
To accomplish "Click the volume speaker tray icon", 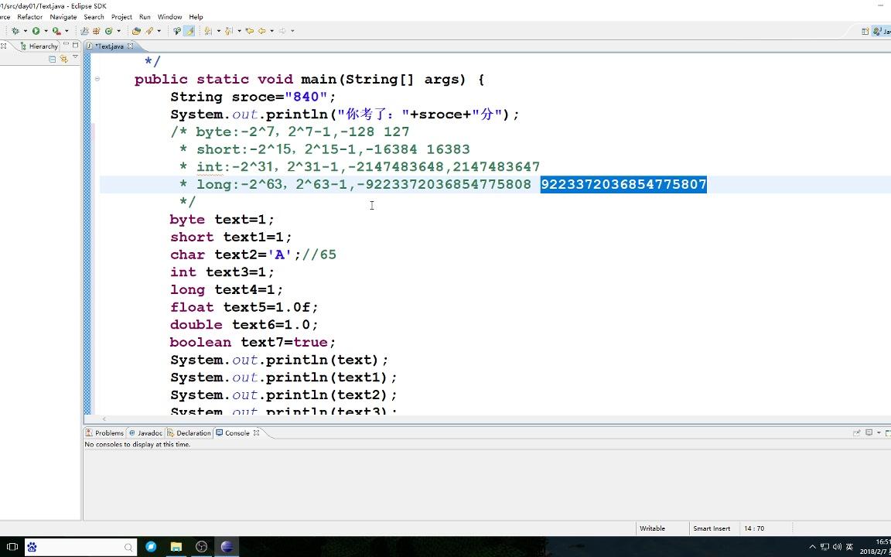I will [x=836, y=547].
